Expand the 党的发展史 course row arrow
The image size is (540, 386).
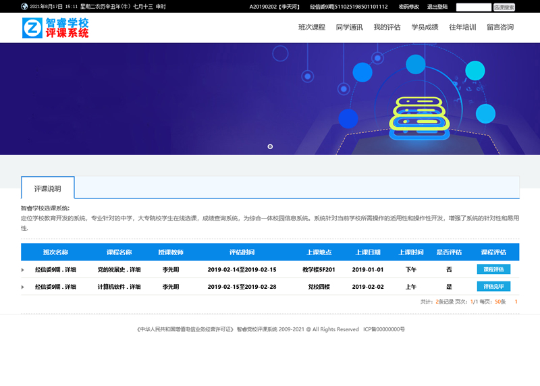click(23, 270)
